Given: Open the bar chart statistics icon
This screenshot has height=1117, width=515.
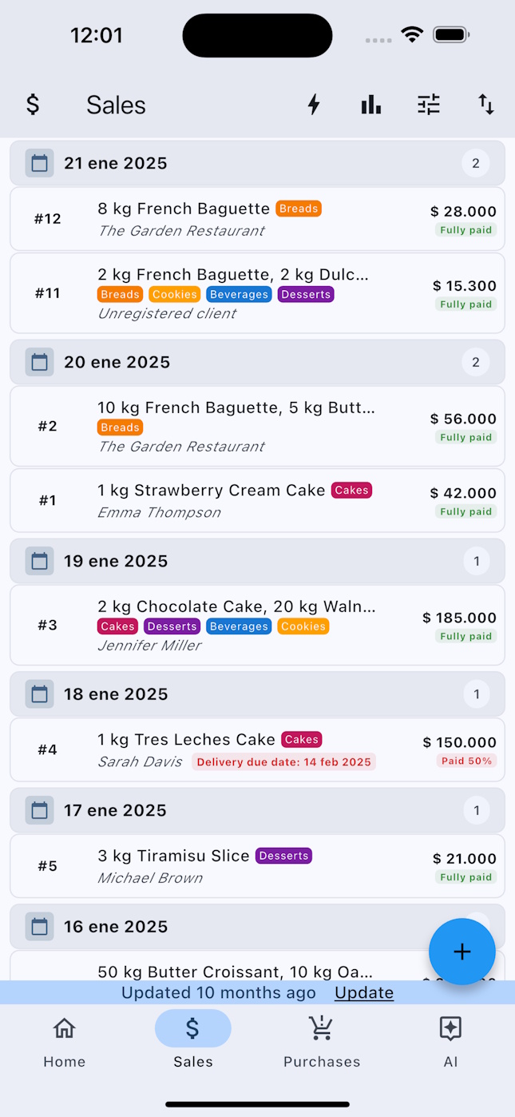Looking at the screenshot, I should (371, 105).
